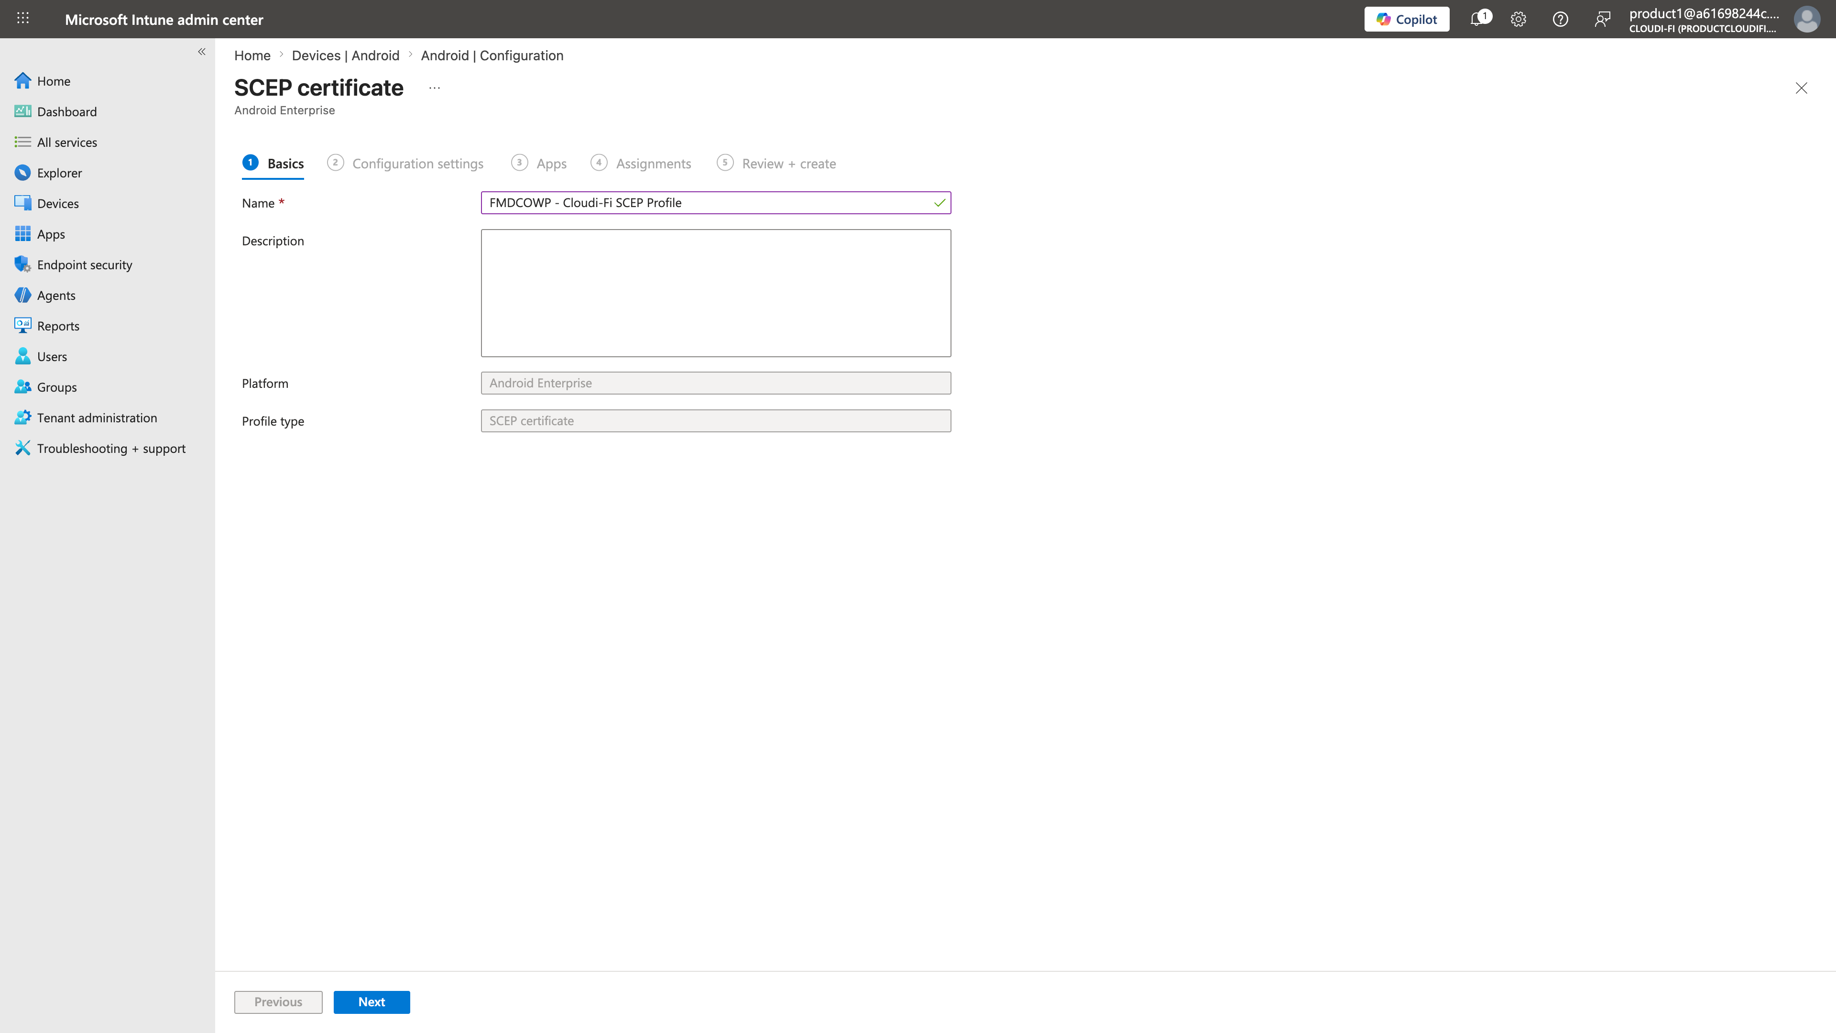Click the Tenant administration icon
Image resolution: width=1836 pixels, height=1033 pixels.
(23, 418)
